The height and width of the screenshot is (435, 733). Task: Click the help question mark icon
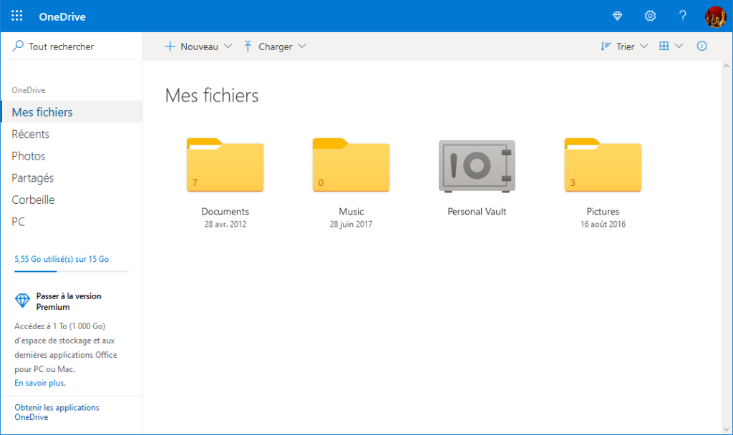point(682,16)
